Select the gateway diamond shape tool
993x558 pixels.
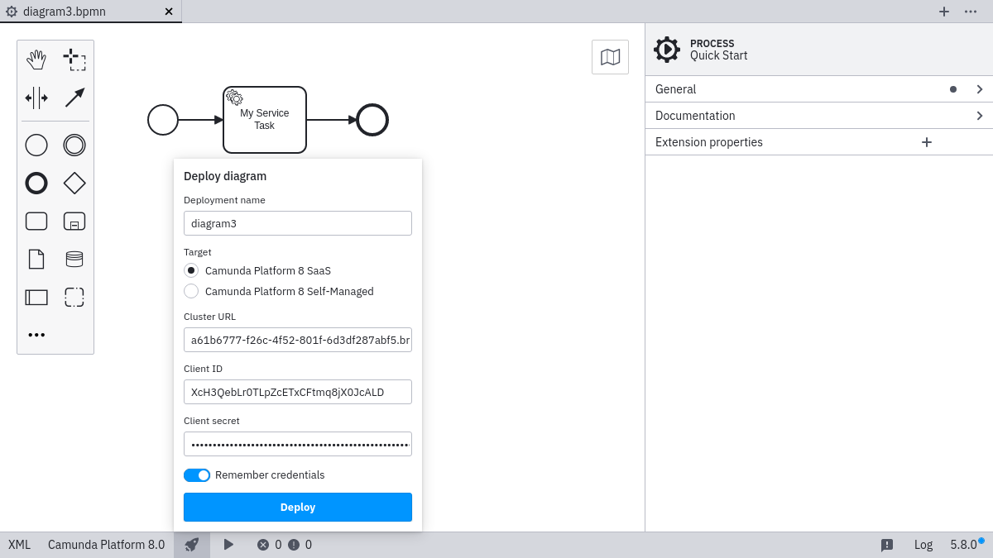click(74, 183)
